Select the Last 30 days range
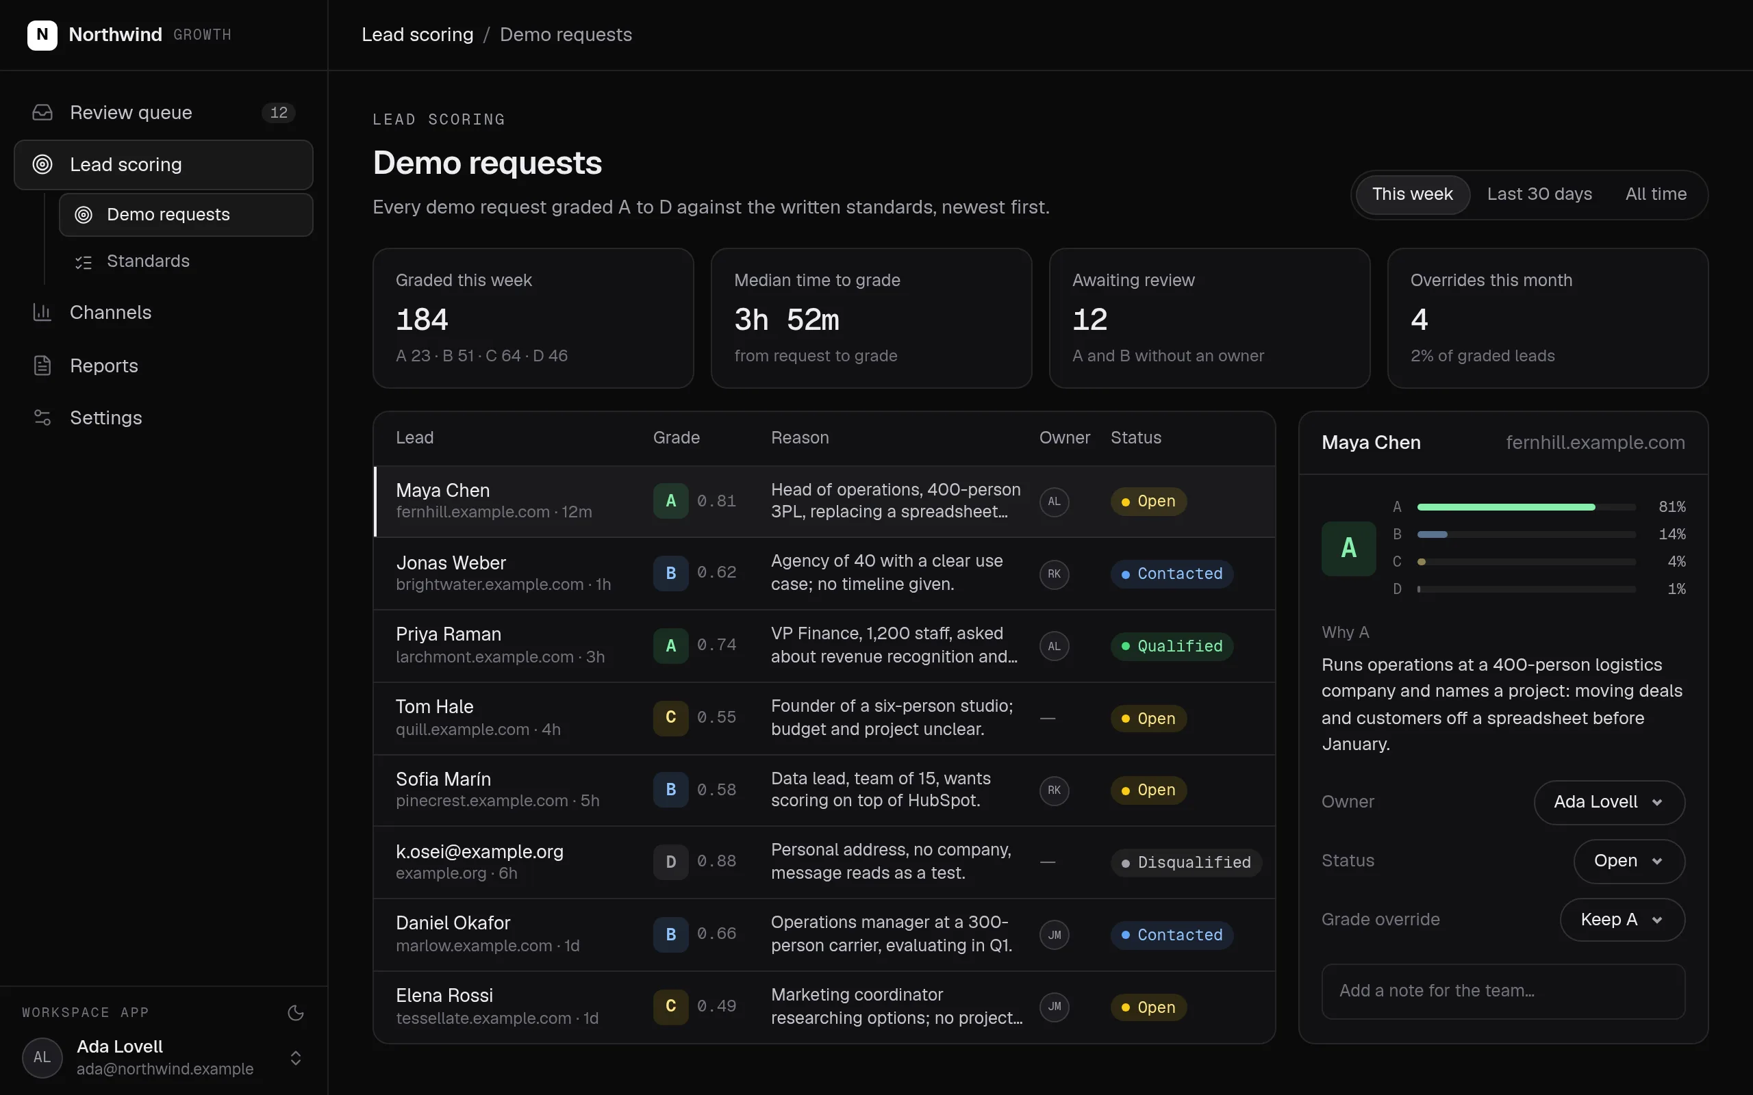 (1539, 194)
